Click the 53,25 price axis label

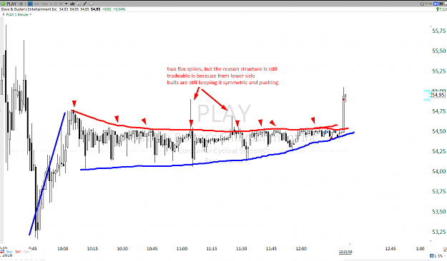(x=438, y=232)
